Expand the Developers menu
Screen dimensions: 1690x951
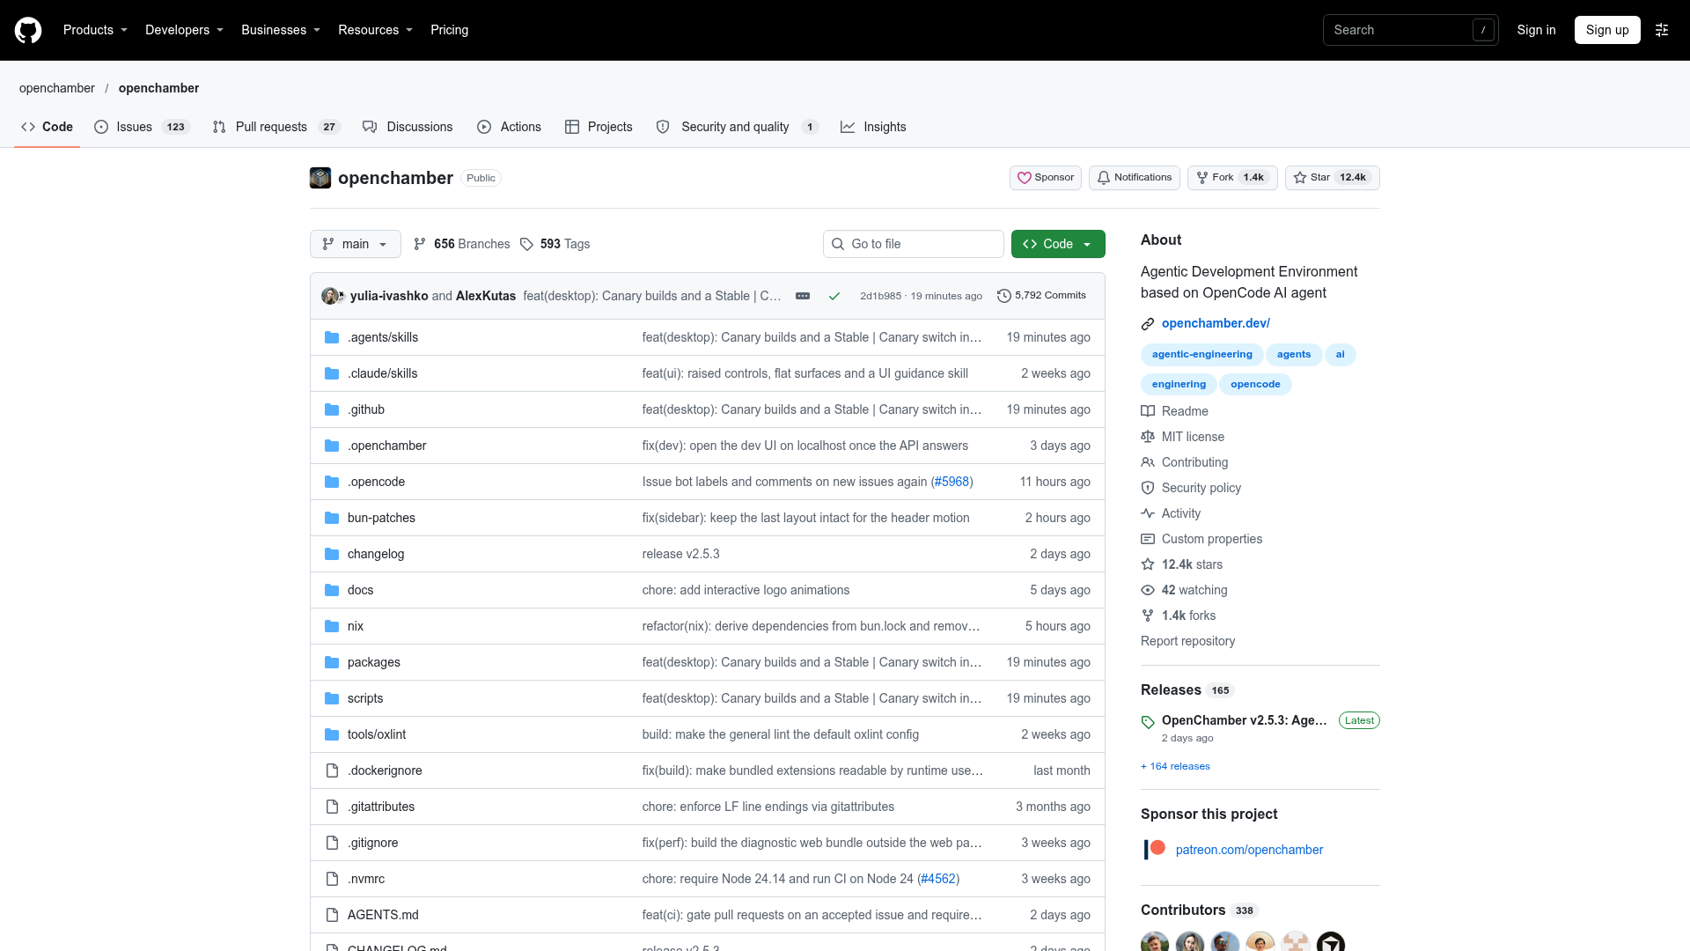(184, 30)
